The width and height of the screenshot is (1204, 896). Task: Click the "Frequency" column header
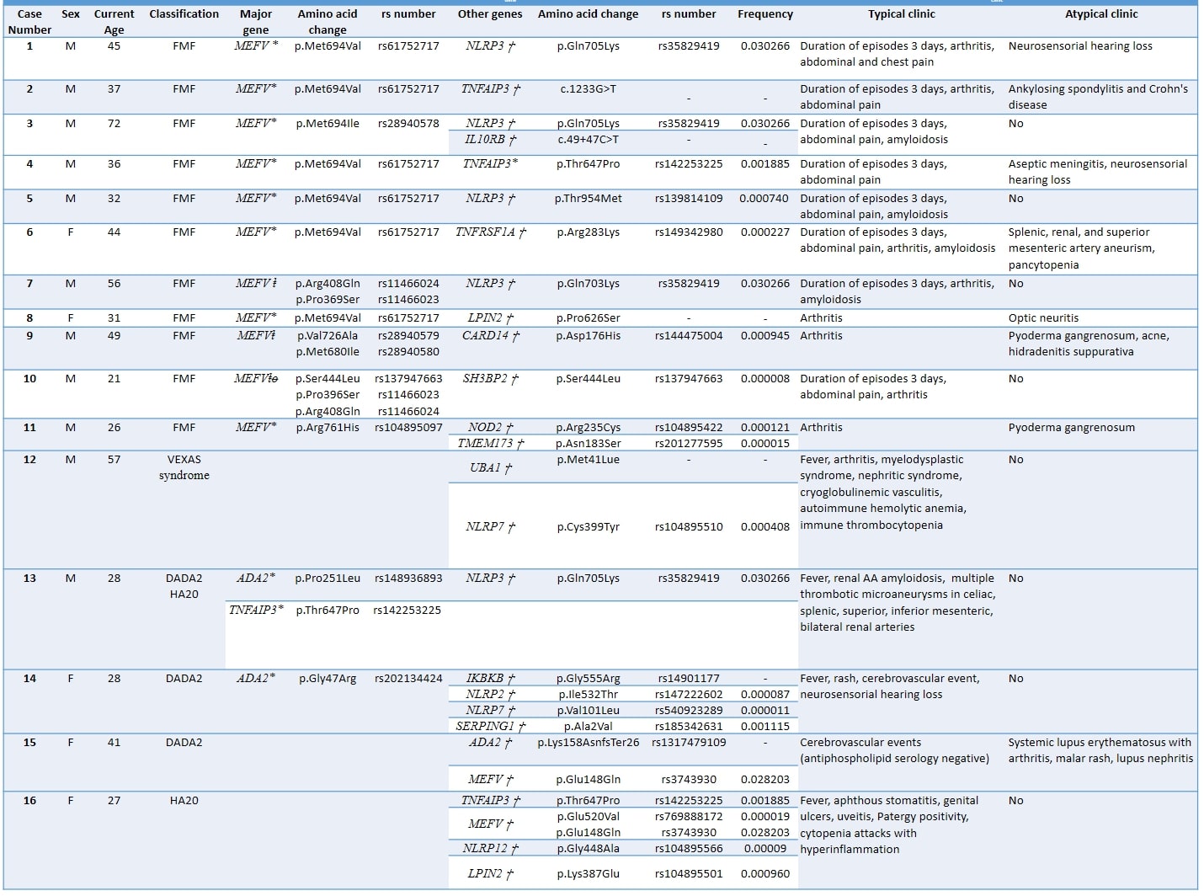coord(764,14)
